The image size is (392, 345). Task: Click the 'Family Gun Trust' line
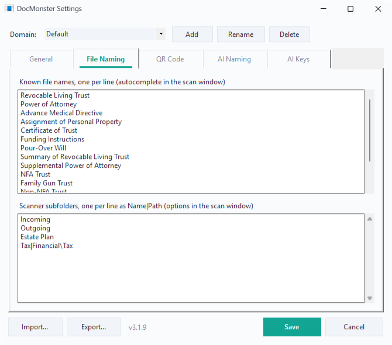(46, 183)
